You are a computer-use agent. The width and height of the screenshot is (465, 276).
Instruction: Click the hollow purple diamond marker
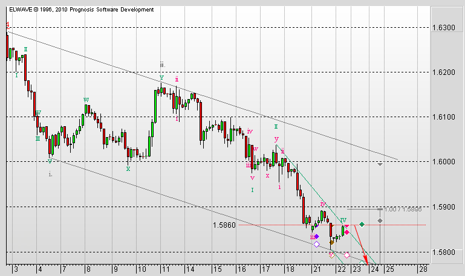point(317,245)
